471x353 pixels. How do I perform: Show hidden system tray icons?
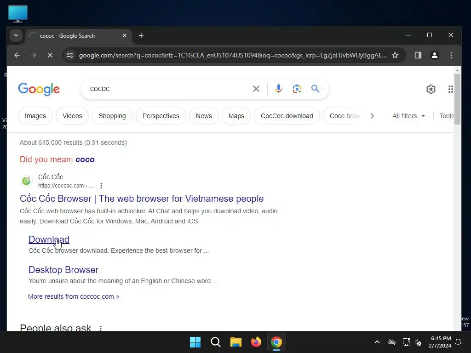[377, 342]
